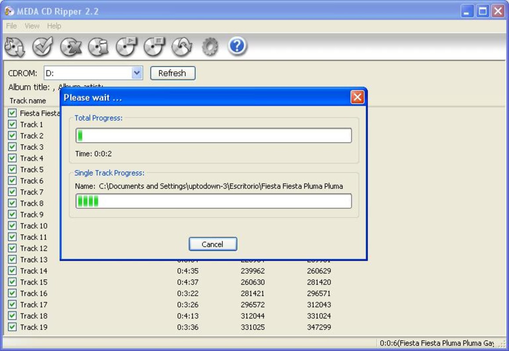Viewport: 509px width, 351px height.
Task: Deselect all tracks using the X disc icon
Action: (70, 46)
